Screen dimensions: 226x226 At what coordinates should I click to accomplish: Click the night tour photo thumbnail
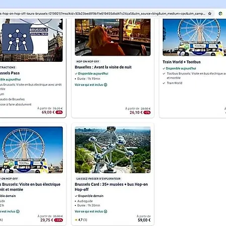pyautogui.click(x=112, y=37)
